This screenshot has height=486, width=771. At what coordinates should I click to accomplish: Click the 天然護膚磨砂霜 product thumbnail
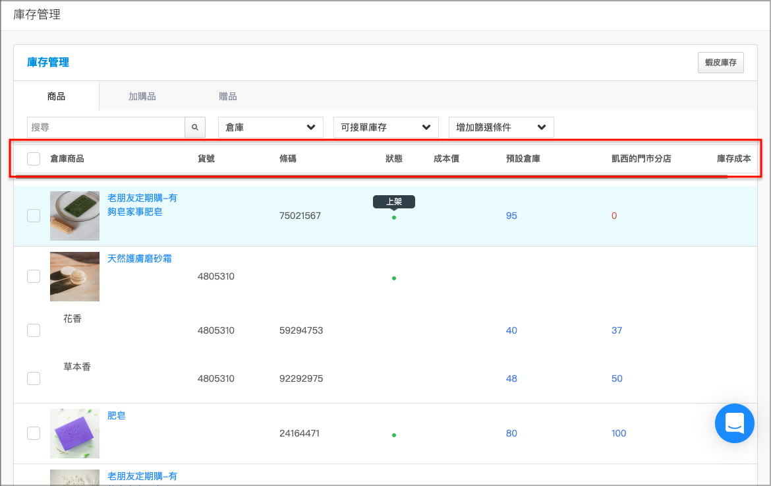(x=74, y=276)
